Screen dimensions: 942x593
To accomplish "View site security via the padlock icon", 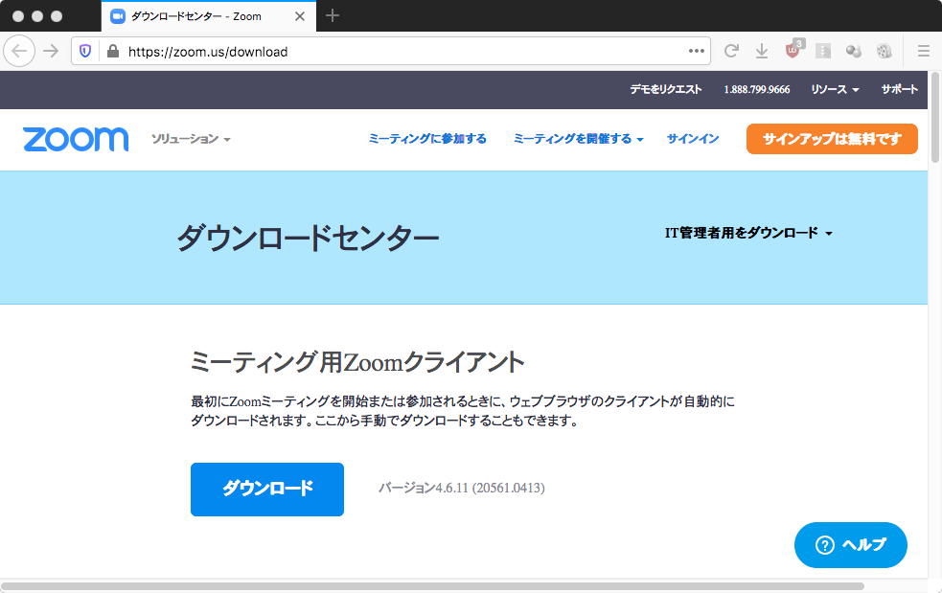I will (112, 51).
